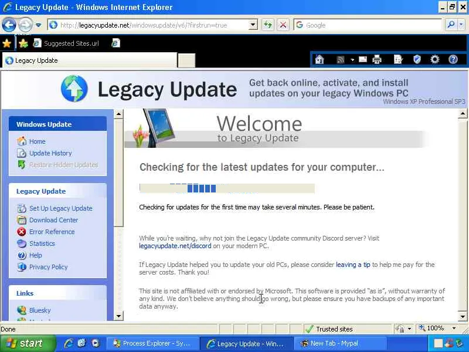Go back with the browser Back arrow
Screen dimensions: 469x352
(9, 25)
